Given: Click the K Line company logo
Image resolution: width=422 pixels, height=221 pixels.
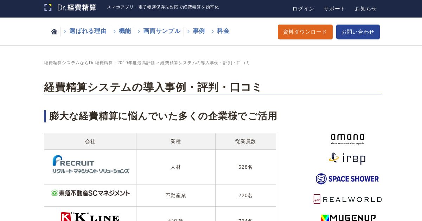Looking at the screenshot, I should (x=90, y=216).
